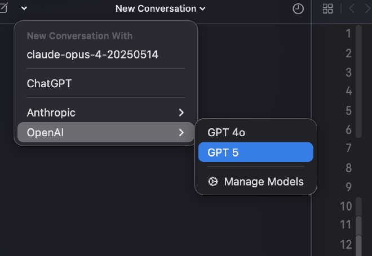Go forward with the right chevron
Viewport: 372px width, 256px height.
point(367,9)
